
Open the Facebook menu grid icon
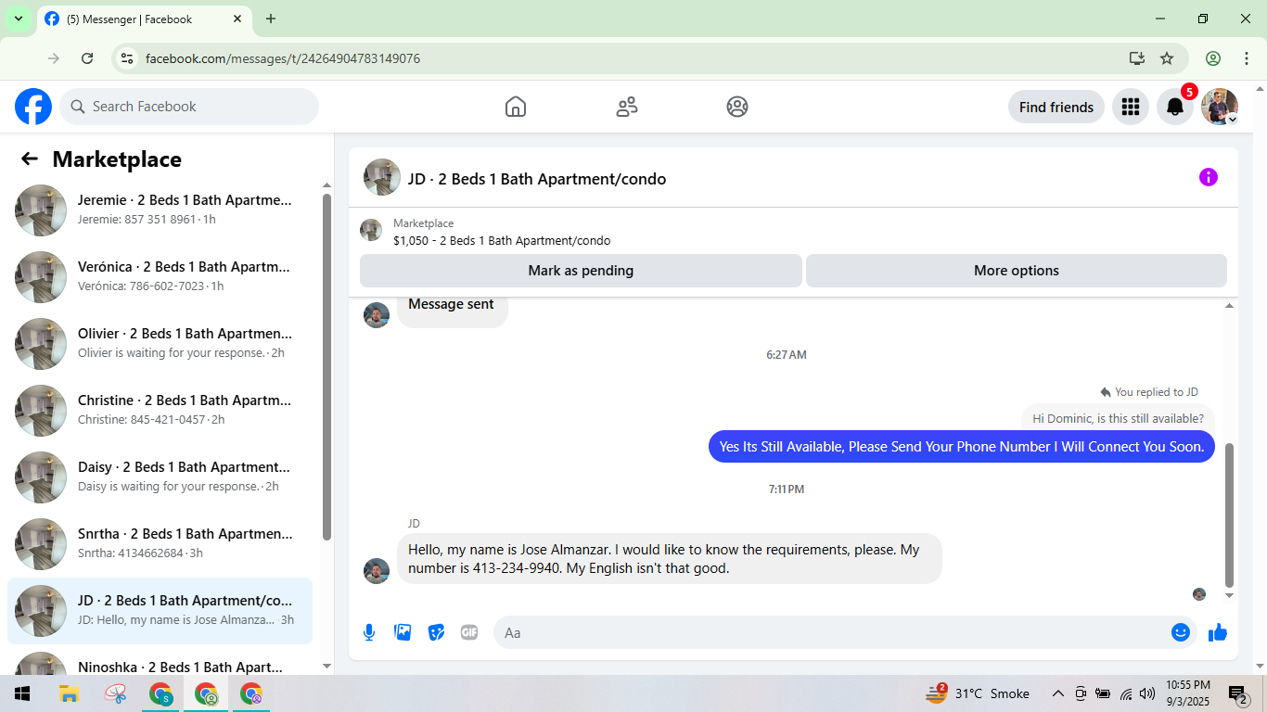coord(1131,107)
